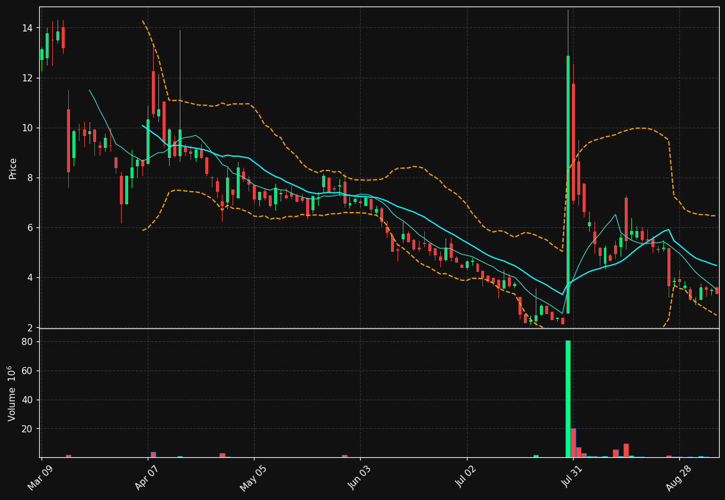Click the volume tick label 40
The height and width of the screenshot is (500, 725).
(x=27, y=400)
